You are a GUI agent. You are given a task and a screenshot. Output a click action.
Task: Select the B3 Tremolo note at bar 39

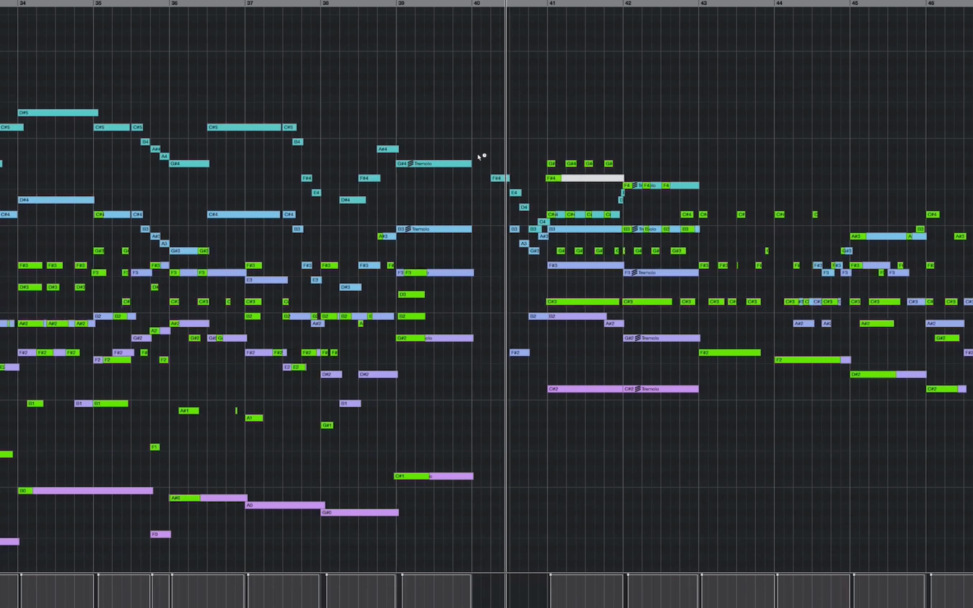(434, 229)
